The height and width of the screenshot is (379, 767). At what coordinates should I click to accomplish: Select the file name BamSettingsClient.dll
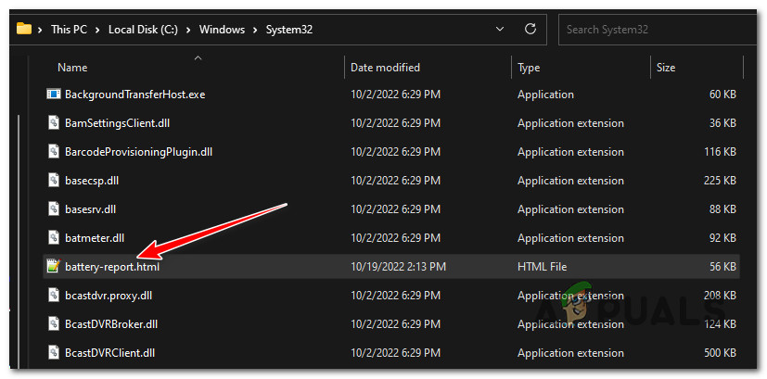(x=118, y=123)
